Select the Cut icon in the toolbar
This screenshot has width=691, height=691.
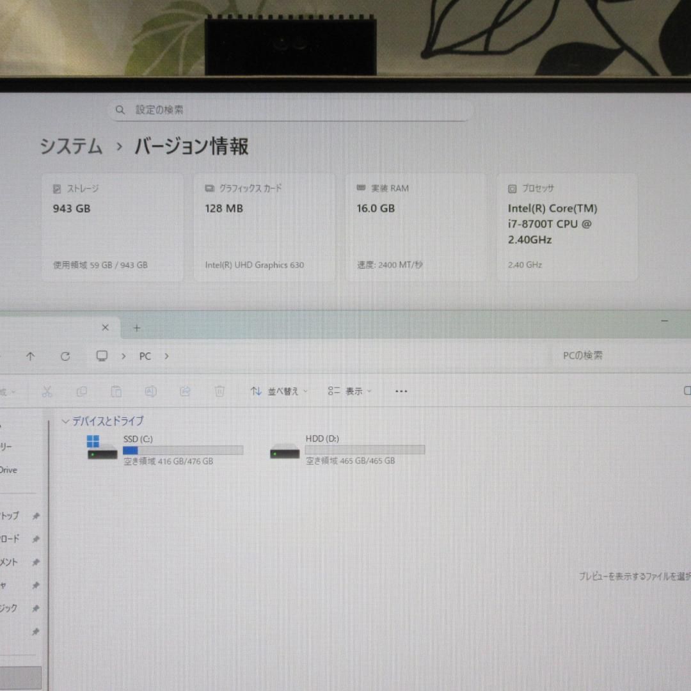47,391
